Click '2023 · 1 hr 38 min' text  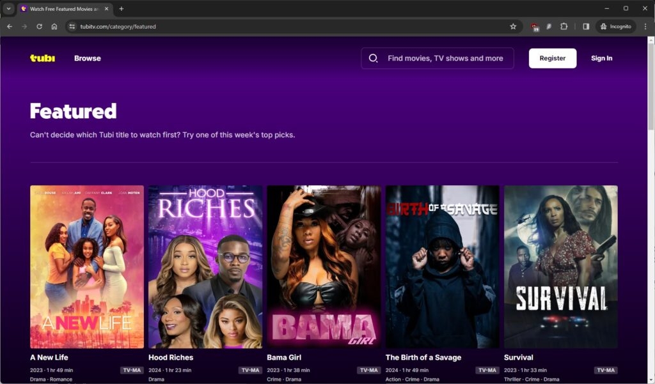pyautogui.click(x=288, y=370)
